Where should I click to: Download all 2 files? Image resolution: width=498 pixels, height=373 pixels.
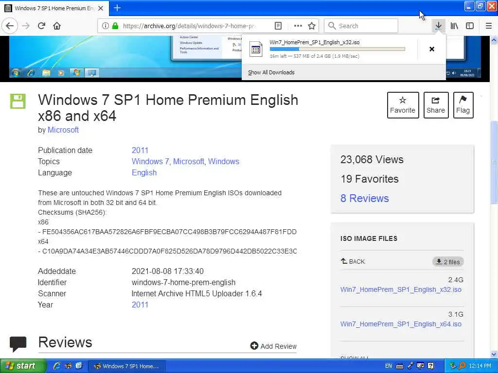[448, 262]
